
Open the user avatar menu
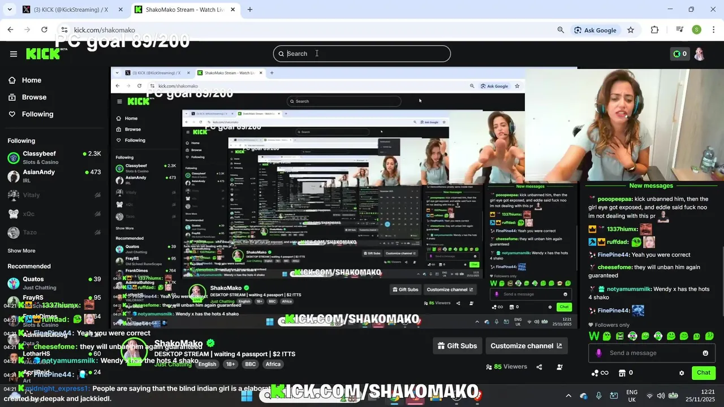click(x=700, y=54)
